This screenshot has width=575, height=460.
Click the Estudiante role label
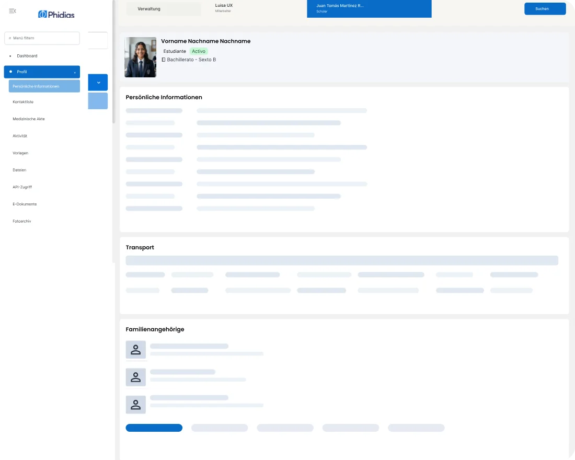pyautogui.click(x=175, y=51)
